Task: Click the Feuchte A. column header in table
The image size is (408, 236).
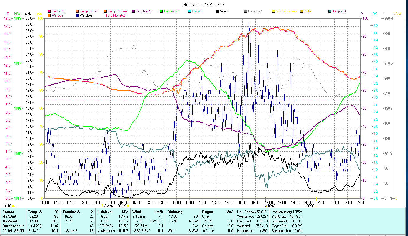Action: (x=71, y=212)
